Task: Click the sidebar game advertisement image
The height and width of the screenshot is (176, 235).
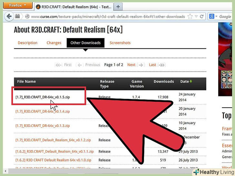Action: [x=225, y=59]
